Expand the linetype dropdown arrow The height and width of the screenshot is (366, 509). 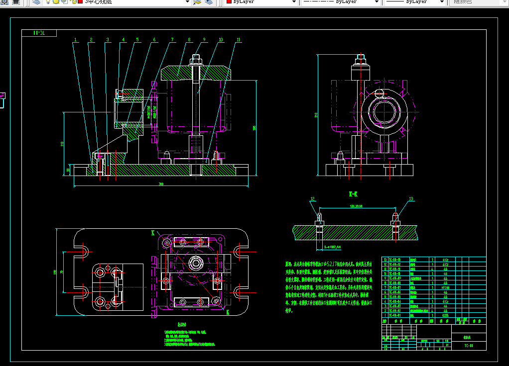point(377,2)
